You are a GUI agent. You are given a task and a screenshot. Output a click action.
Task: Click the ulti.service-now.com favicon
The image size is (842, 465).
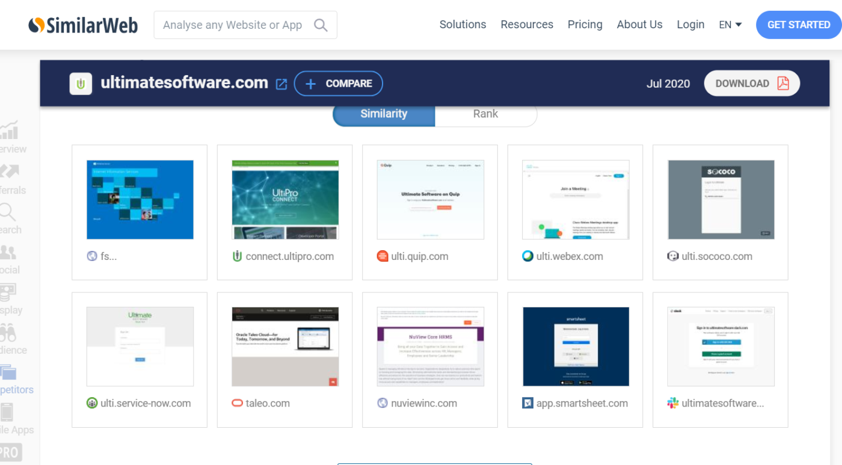92,403
